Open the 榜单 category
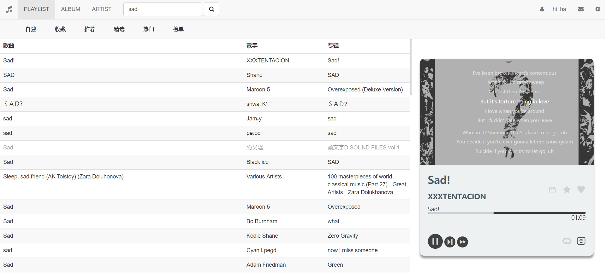The width and height of the screenshot is (605, 279). click(x=178, y=29)
